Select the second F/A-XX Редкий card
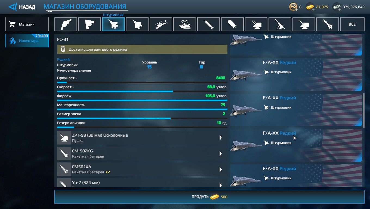Viewport: 370px width, 209px height. coord(296,110)
